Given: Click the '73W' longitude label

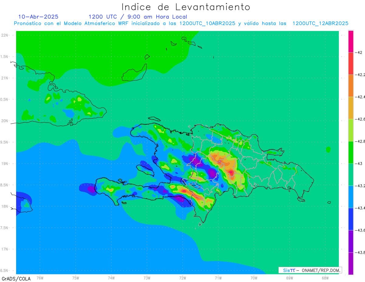Looking at the screenshot, I should pos(147,278).
